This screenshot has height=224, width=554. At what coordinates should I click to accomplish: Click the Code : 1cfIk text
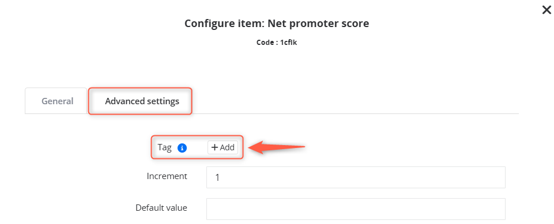pos(277,43)
